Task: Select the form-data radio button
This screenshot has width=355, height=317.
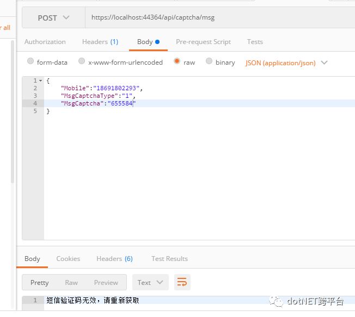Action: [30, 61]
